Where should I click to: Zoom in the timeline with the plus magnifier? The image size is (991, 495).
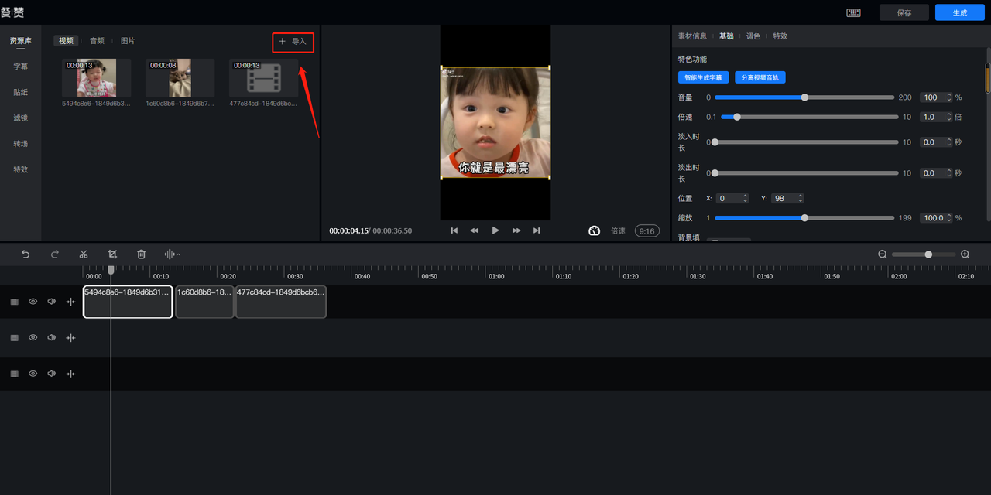(x=965, y=254)
